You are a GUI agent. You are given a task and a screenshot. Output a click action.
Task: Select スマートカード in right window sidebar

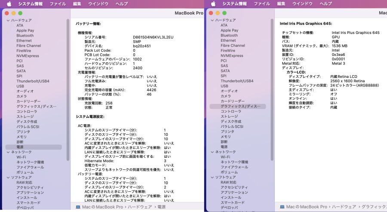(233, 203)
